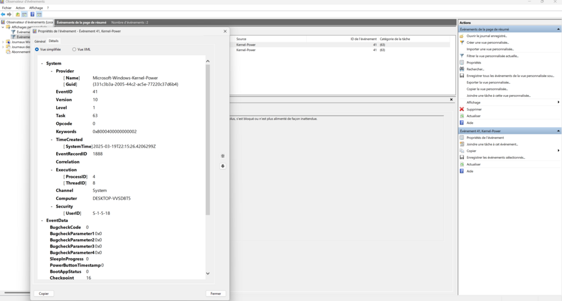Screen dimensions: 562x301
Task: Collapse the System node in details
Action: [x=42, y=64]
